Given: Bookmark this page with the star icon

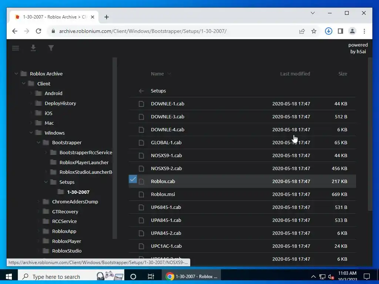Looking at the screenshot, I should tap(314, 31).
